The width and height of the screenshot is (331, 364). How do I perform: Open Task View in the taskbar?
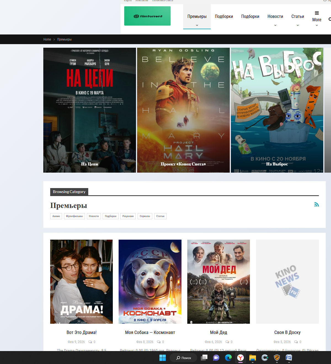pos(204,358)
